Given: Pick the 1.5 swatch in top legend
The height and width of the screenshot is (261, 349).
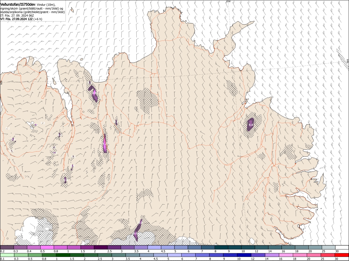Looking at the screenshot, I should click(87, 247).
